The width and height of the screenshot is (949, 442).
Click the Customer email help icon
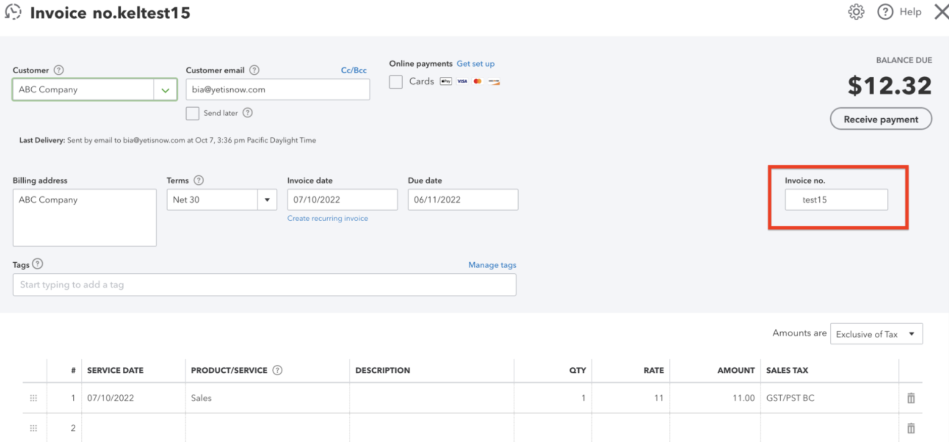(x=255, y=70)
